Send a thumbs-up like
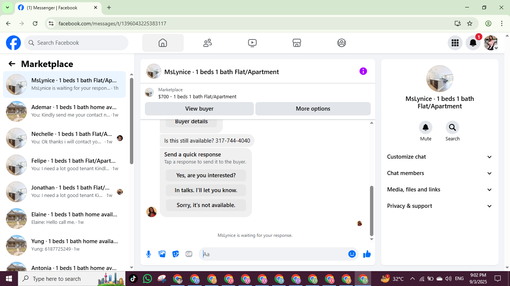Screen dimensions: 510x286 pos(367,254)
